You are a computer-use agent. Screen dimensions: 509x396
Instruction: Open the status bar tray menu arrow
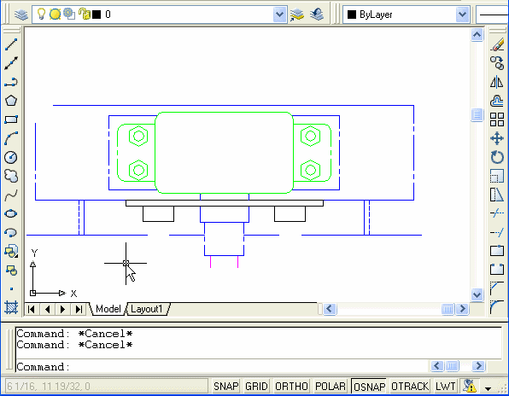click(x=488, y=388)
